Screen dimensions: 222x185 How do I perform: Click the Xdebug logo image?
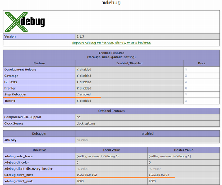(x=25, y=22)
